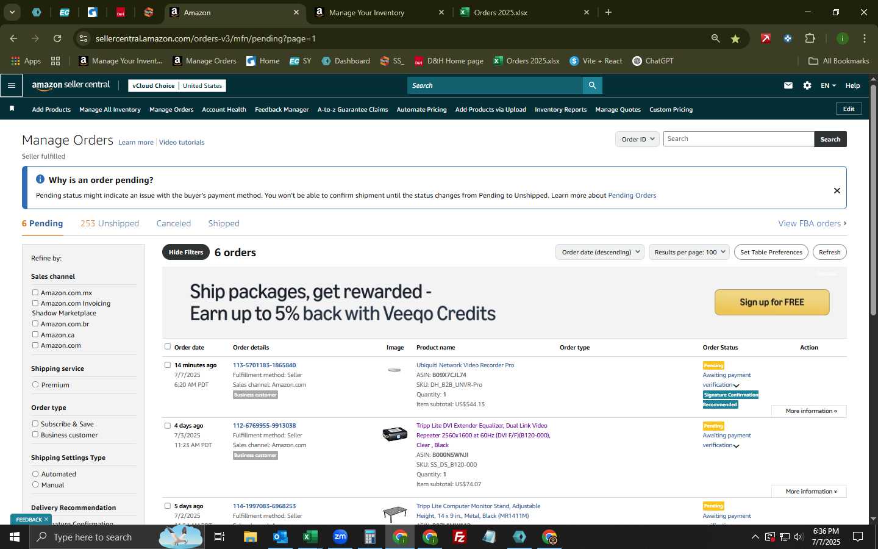
Task: Select the Manual shipping settings radio
Action: 35,484
